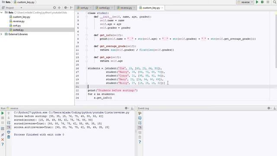Click the editor vertical scrollbar
The image size is (277, 156).
(276, 41)
